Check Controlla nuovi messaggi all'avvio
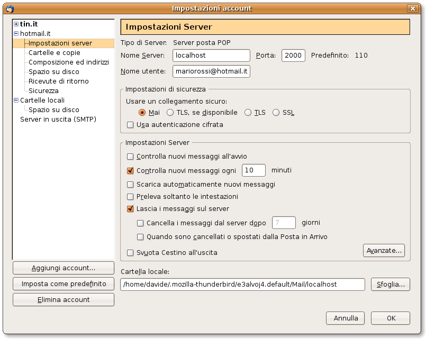 click(x=131, y=157)
